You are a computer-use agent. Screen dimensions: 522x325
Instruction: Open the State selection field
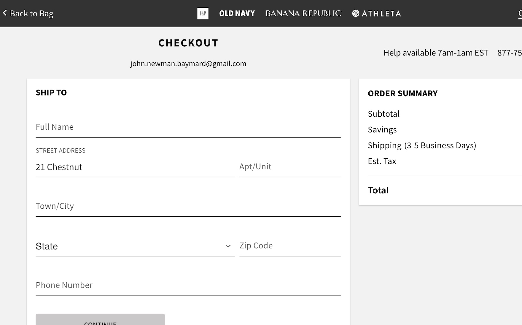130,246
